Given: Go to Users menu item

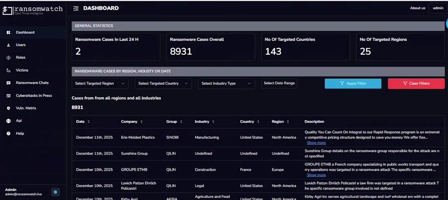Looking at the screenshot, I should (x=21, y=45).
